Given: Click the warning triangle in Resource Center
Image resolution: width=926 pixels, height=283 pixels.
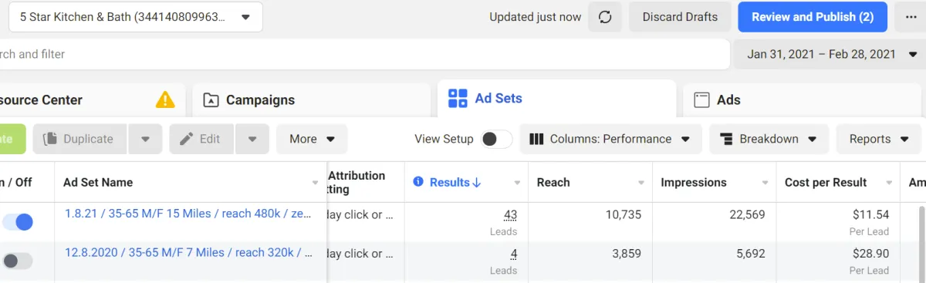Looking at the screenshot, I should tap(165, 99).
